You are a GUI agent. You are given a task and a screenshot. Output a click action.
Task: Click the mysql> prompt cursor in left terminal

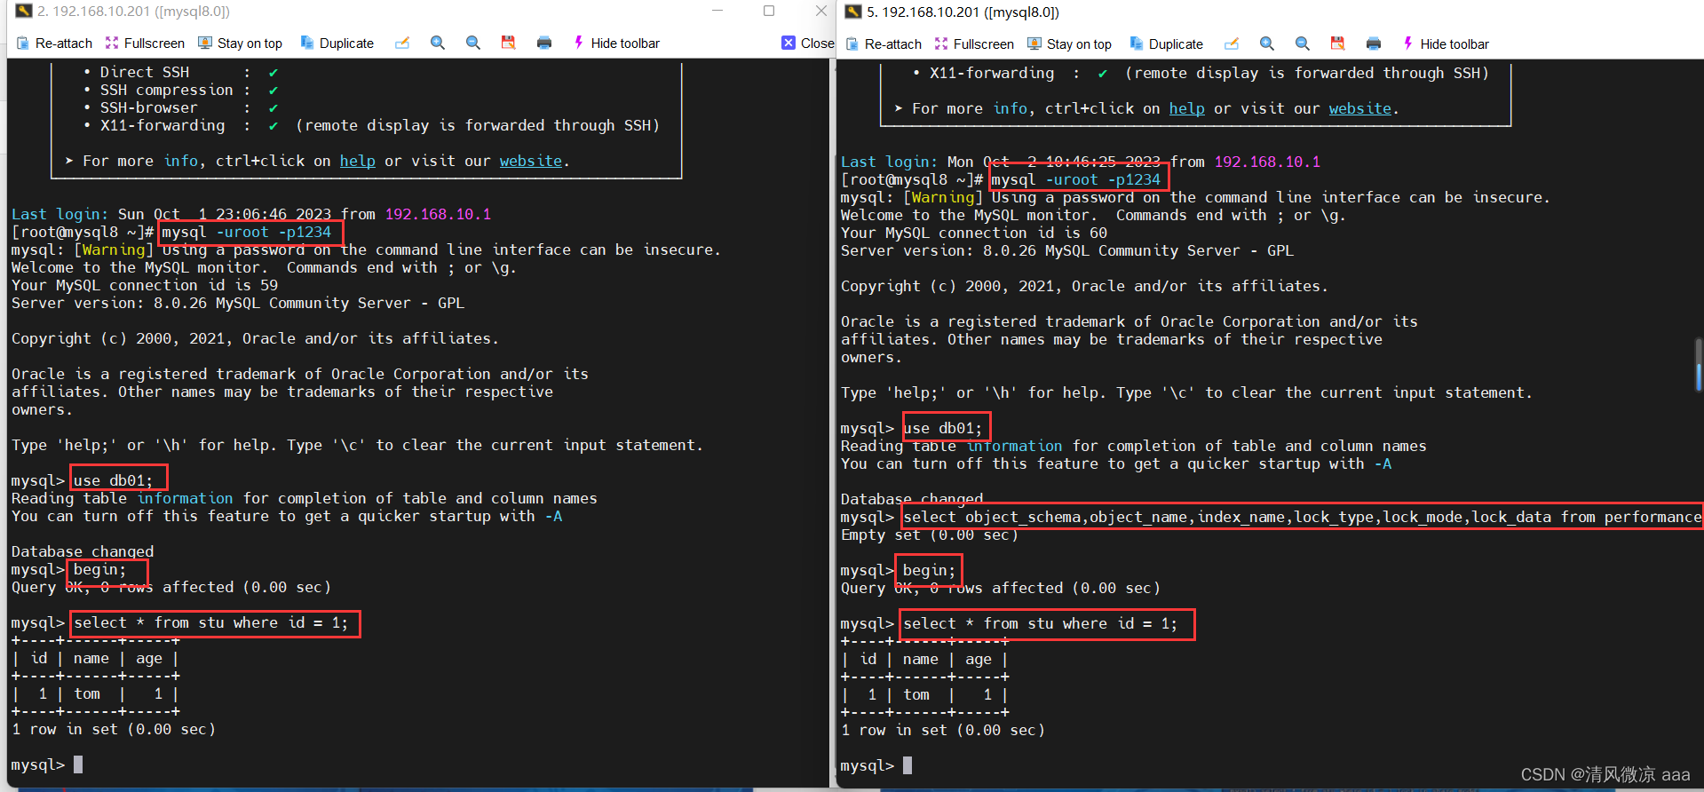78,764
